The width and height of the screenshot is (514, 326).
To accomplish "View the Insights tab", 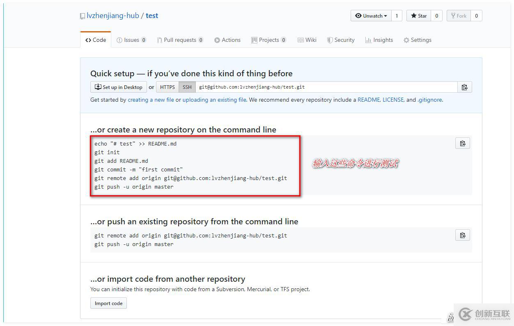I will click(379, 40).
